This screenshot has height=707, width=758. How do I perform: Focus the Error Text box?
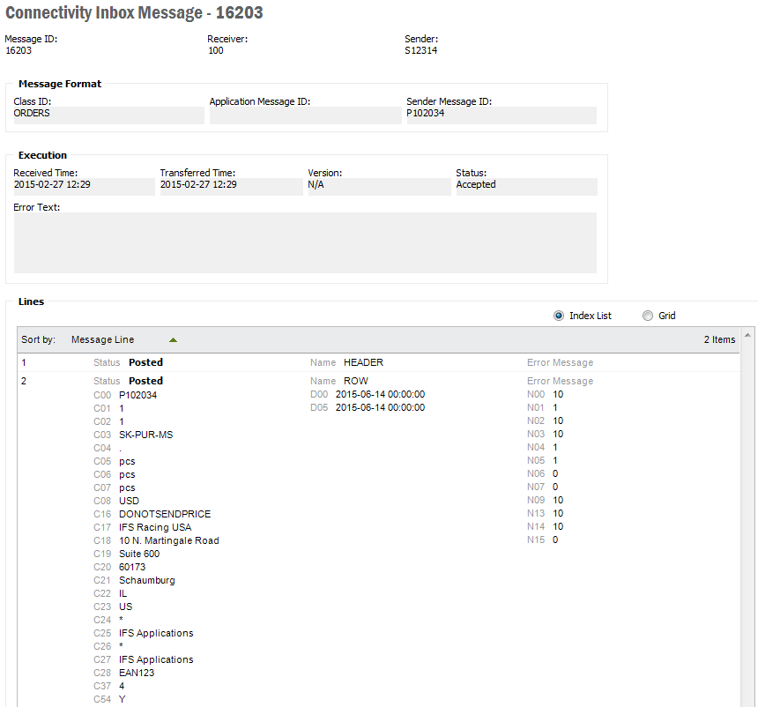tap(305, 242)
